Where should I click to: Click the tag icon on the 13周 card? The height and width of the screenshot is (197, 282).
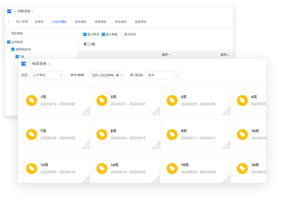click(x=32, y=168)
